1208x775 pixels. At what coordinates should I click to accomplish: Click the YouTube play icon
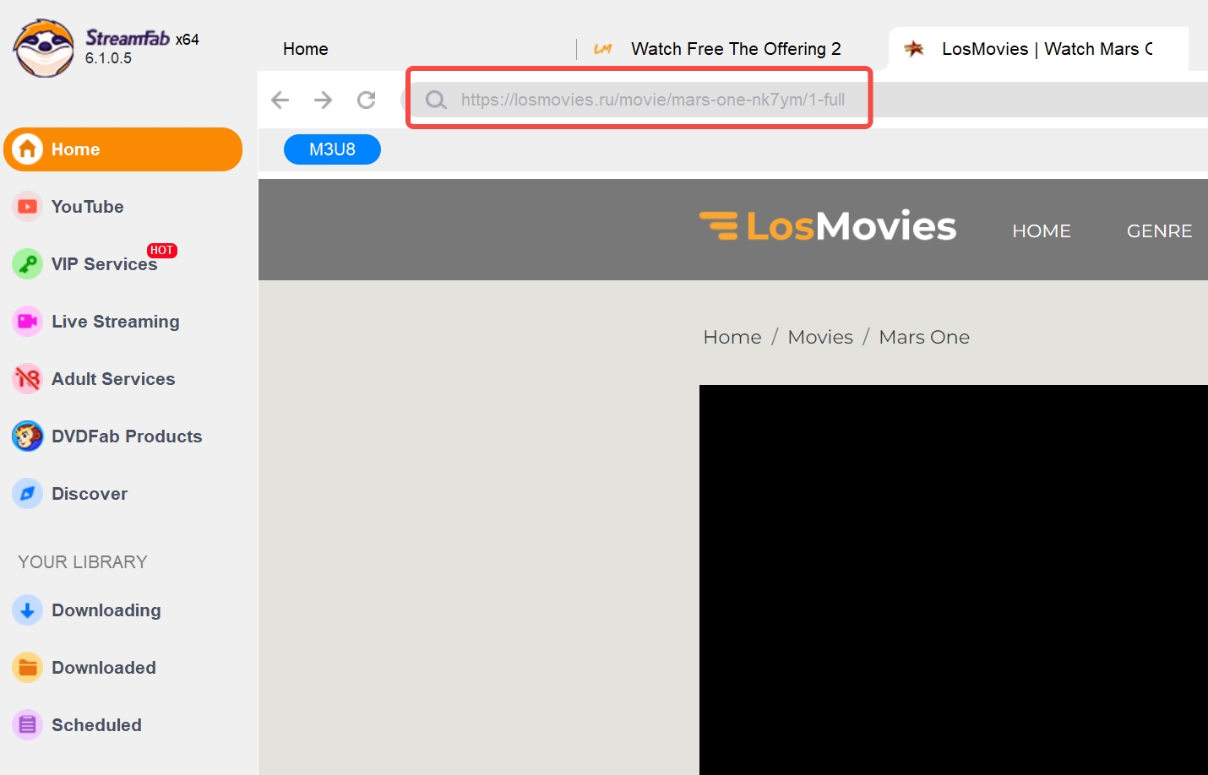point(27,207)
